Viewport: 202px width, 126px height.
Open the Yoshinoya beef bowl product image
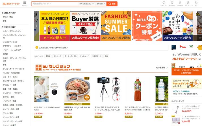[77, 89]
